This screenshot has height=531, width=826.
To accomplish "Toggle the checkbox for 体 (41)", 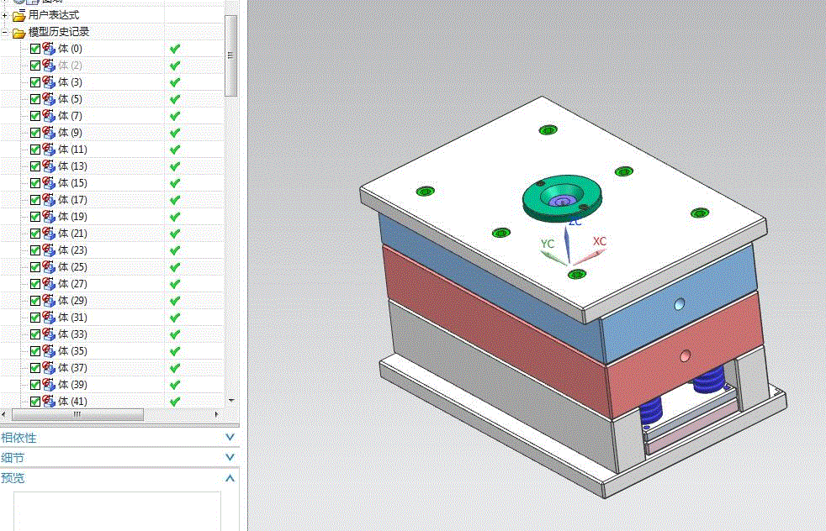I will click(x=35, y=402).
